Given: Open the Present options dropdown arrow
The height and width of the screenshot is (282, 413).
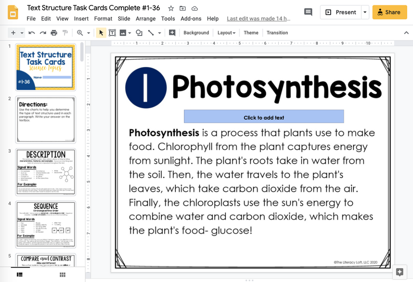Looking at the screenshot, I should pos(364,12).
